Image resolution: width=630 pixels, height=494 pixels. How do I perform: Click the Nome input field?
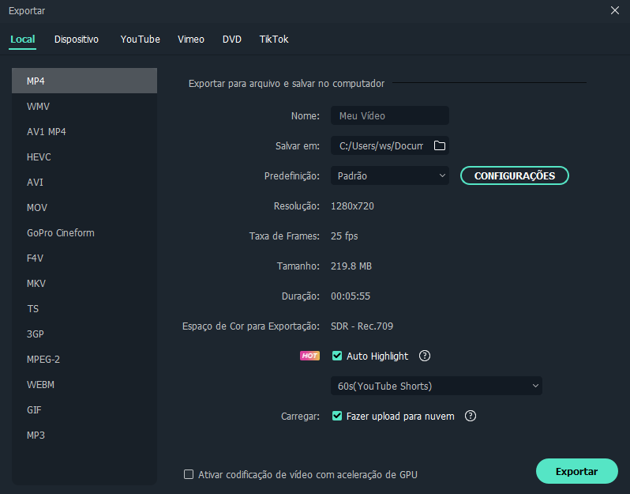[389, 115]
